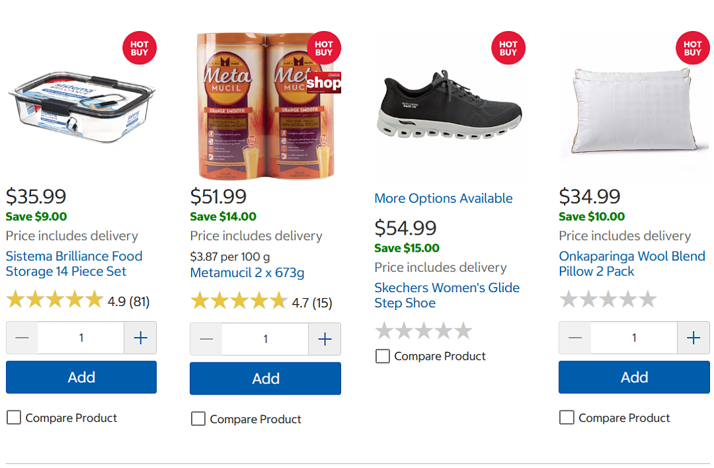Click the Metamucil product image
This screenshot has height=468, width=714.
pos(266,106)
